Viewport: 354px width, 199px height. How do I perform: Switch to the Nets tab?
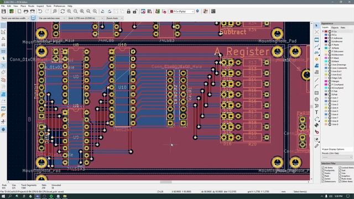click(343, 28)
